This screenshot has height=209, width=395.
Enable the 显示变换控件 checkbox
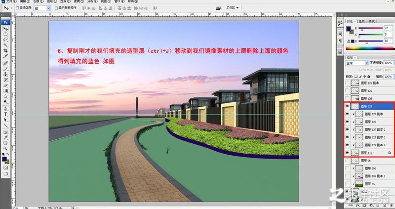[x=56, y=8]
